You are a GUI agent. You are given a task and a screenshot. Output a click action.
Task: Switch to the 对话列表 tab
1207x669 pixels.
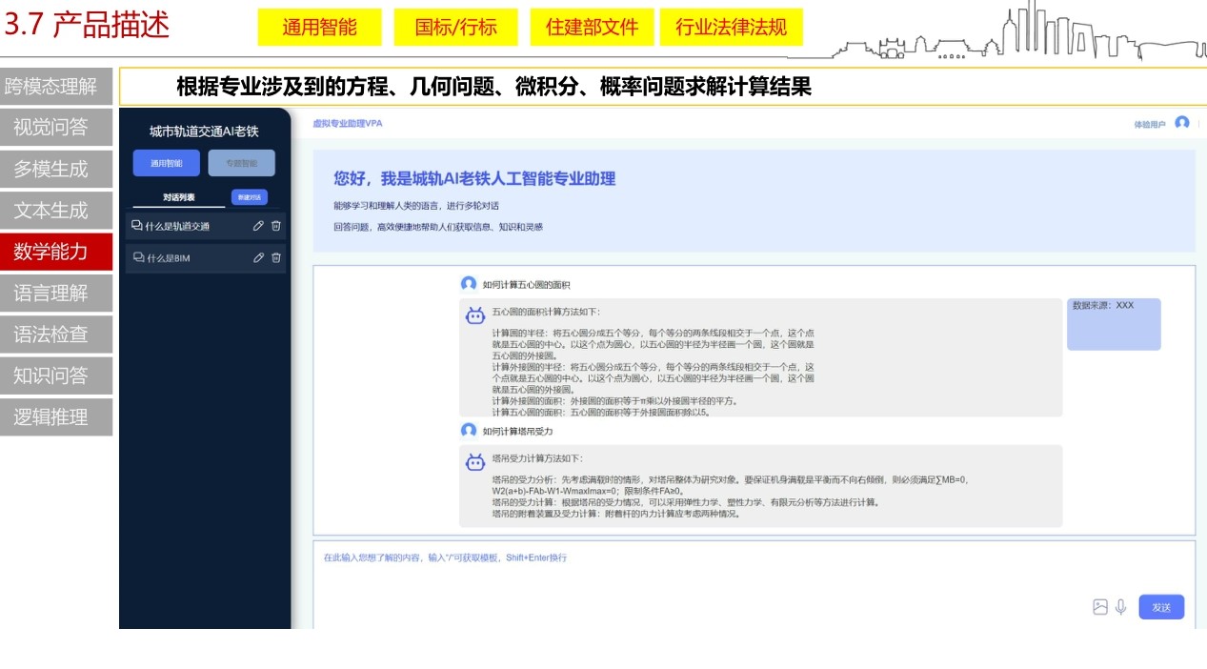click(x=178, y=197)
